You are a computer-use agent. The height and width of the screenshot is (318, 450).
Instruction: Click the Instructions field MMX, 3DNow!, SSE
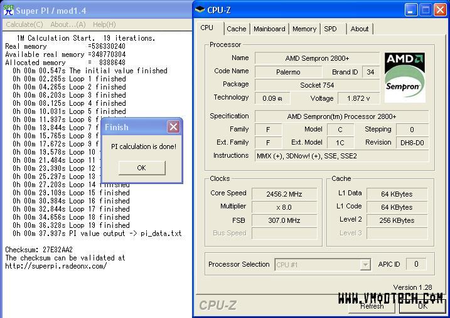[341, 156]
